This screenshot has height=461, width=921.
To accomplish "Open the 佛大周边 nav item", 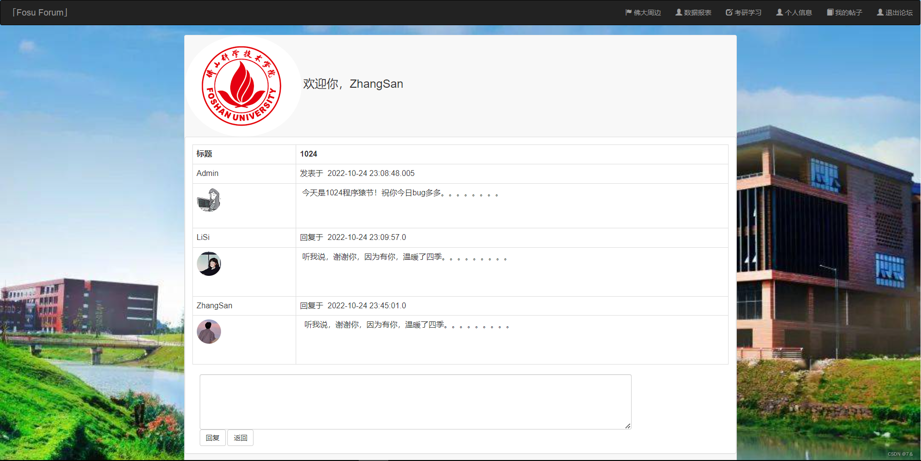I will 643,13.
